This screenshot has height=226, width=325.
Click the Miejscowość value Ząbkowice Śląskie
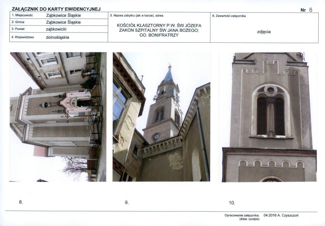tap(63, 15)
